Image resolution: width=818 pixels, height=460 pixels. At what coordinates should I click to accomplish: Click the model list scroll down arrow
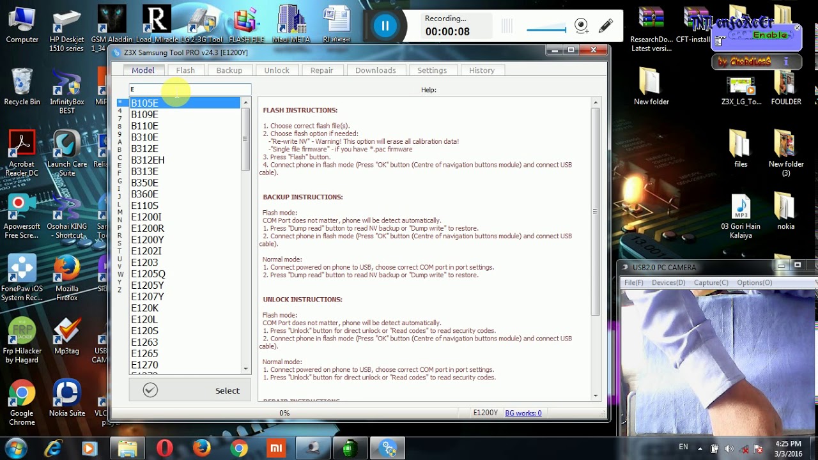tap(245, 369)
